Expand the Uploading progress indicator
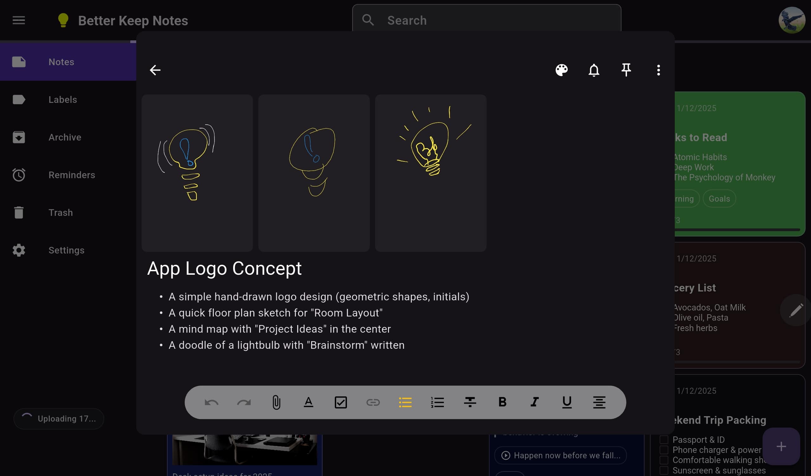The height and width of the screenshot is (476, 811). coord(59,418)
